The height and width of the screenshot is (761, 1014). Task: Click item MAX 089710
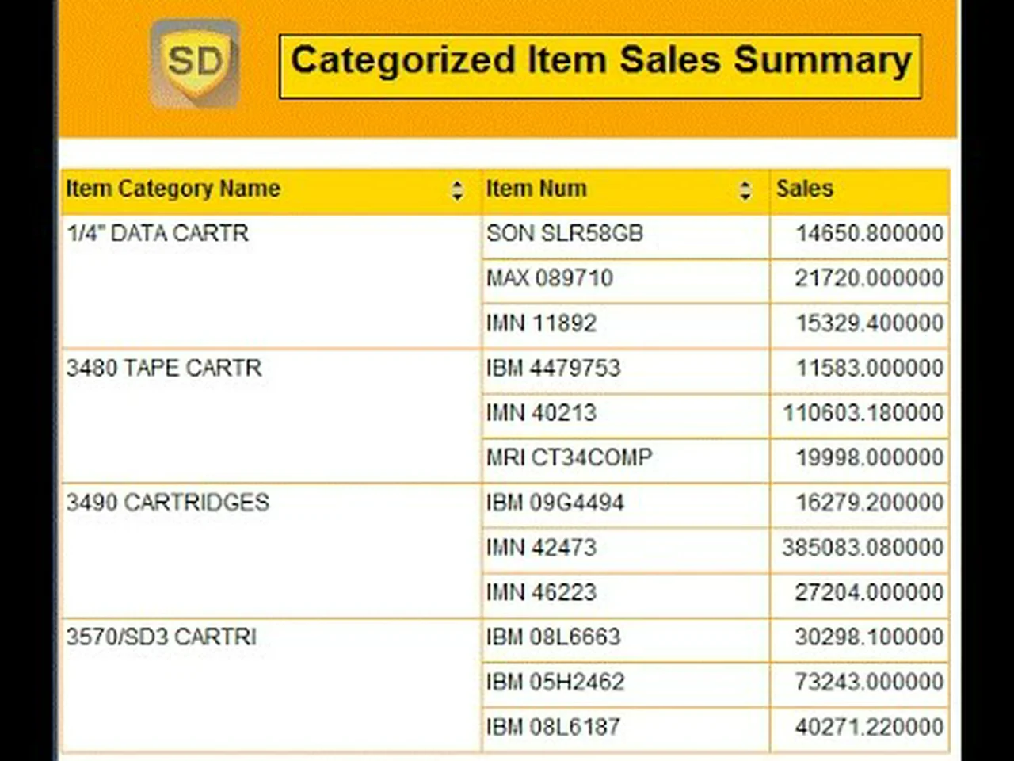(550, 278)
